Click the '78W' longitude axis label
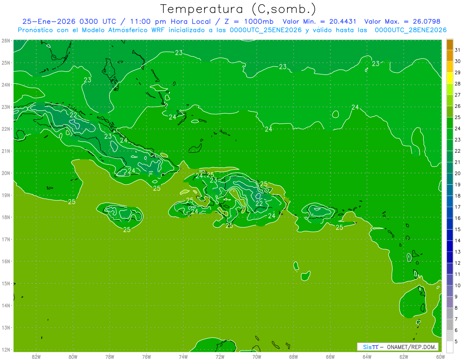This screenshot has height=362, width=468. click(110, 357)
